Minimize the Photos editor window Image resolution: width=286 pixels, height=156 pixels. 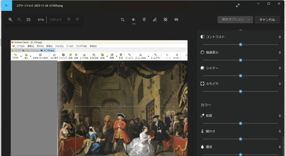tap(258, 4)
